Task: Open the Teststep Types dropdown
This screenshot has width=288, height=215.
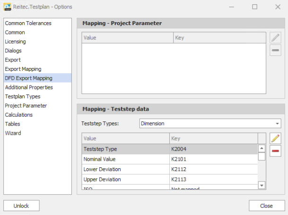Action: coord(210,123)
